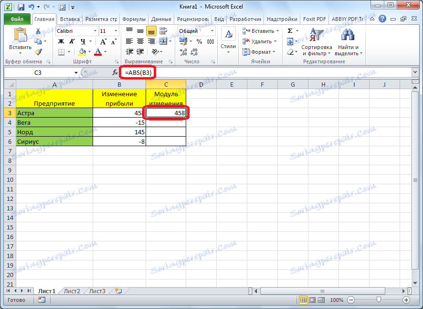Click the decrease indent icon
This screenshot has height=309, width=423.
129,51
